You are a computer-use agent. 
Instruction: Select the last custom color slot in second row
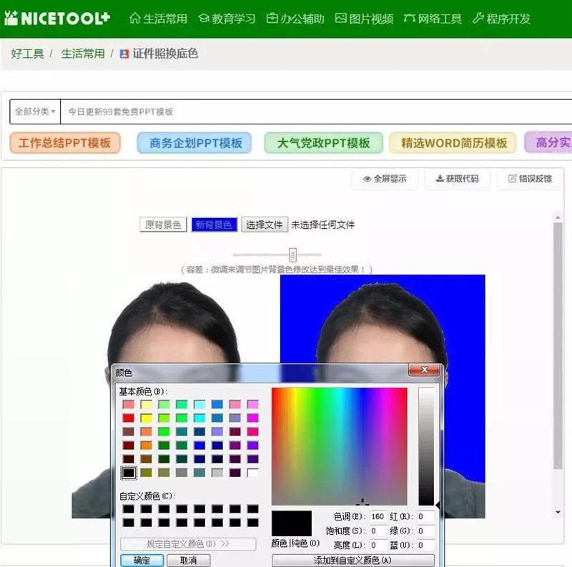[x=252, y=523]
